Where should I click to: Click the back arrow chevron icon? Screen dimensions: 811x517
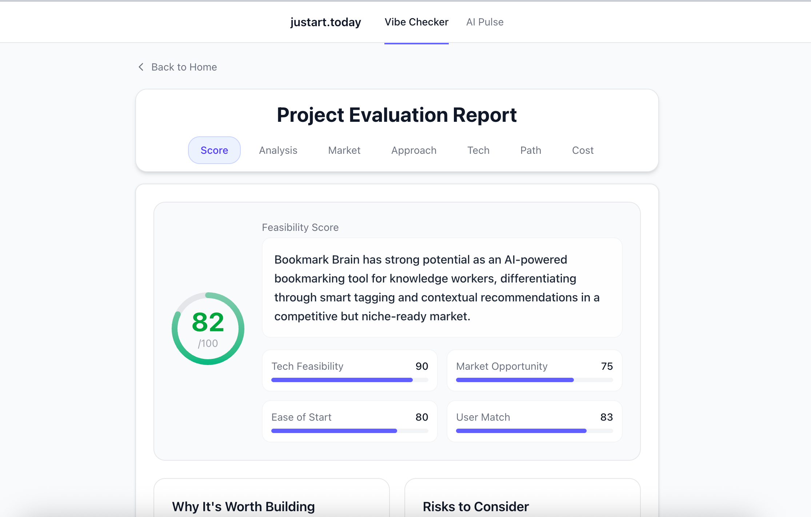point(141,67)
